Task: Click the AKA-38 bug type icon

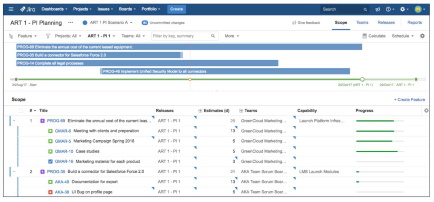Action: 50,192
